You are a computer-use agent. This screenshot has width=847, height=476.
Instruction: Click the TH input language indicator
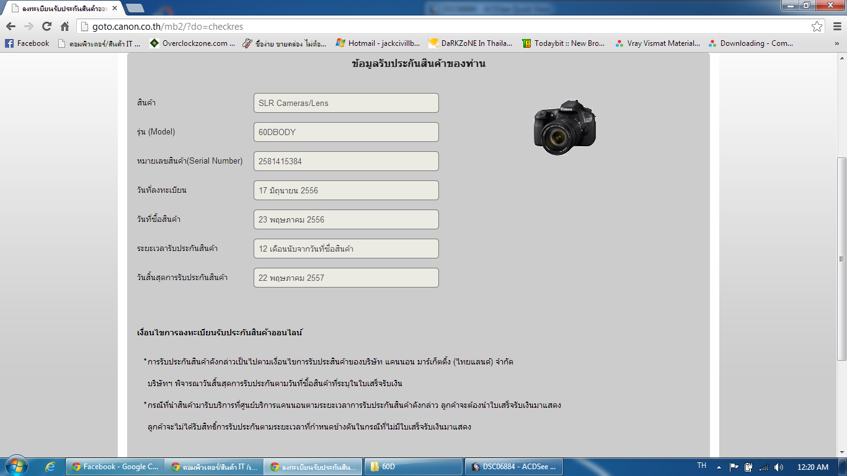pyautogui.click(x=702, y=466)
